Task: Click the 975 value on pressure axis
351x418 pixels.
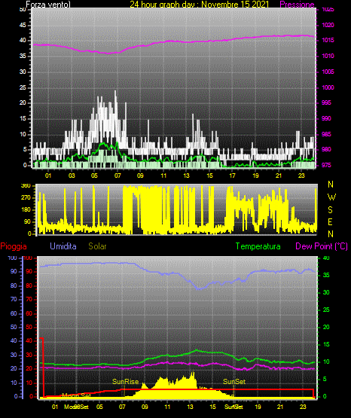Action: pyautogui.click(x=326, y=165)
